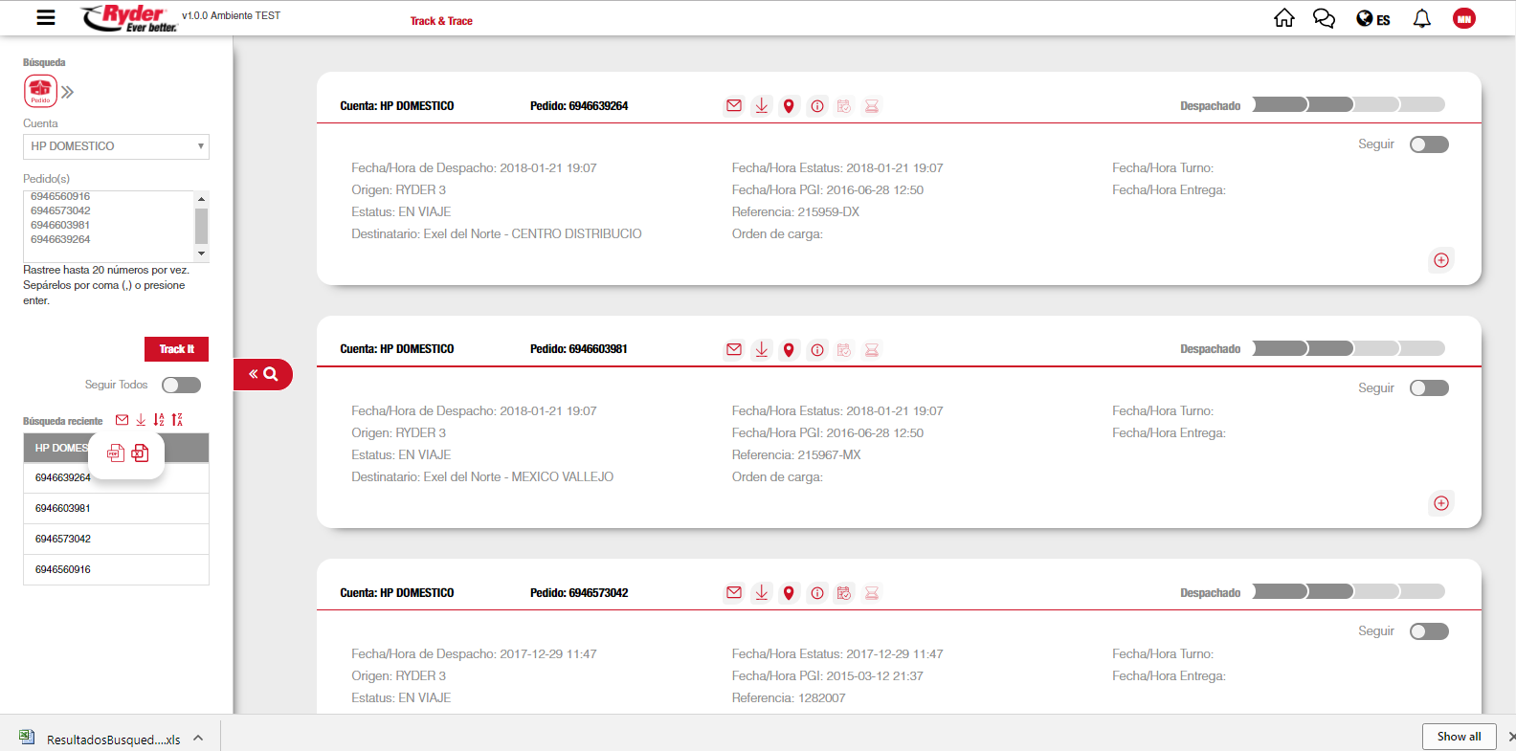Open the Cuenta dropdown HP DOMESTICO
The height and width of the screenshot is (751, 1516).
[x=116, y=146]
